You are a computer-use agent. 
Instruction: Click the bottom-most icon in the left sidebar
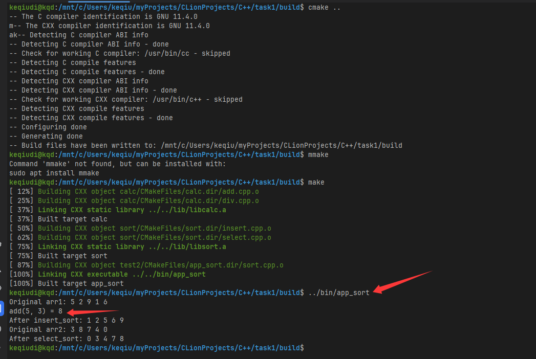click(2, 347)
